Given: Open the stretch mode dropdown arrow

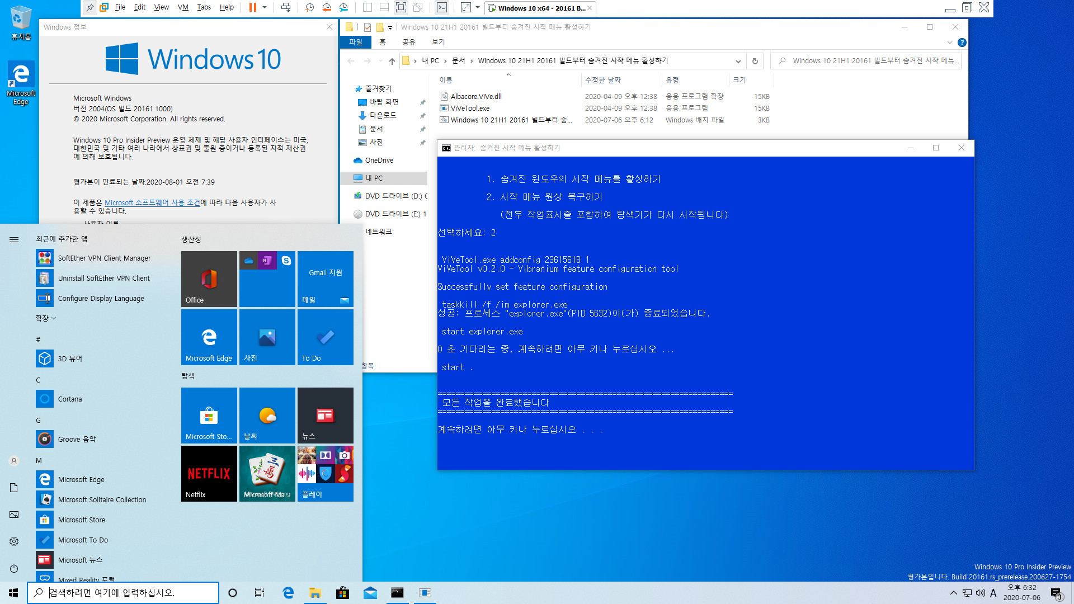Looking at the screenshot, I should pyautogui.click(x=477, y=7).
